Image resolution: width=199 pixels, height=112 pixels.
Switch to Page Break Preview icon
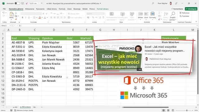pyautogui.click(x=173, y=110)
